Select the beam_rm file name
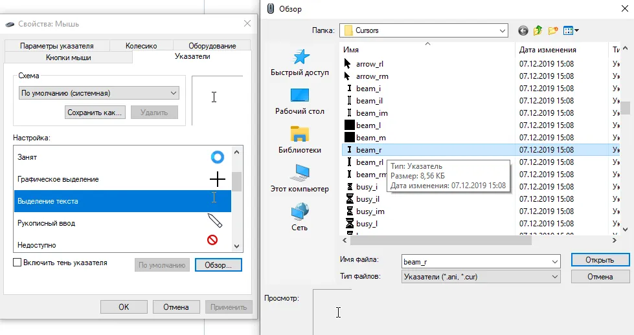Image resolution: width=634 pixels, height=335 pixels. [372, 175]
